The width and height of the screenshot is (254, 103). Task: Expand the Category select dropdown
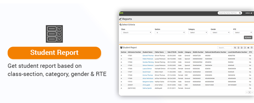[x=198, y=32]
